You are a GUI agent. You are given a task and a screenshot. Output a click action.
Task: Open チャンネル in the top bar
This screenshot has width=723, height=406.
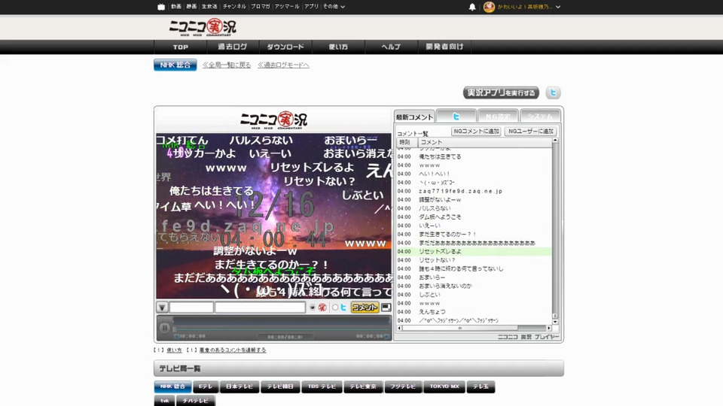(234, 7)
